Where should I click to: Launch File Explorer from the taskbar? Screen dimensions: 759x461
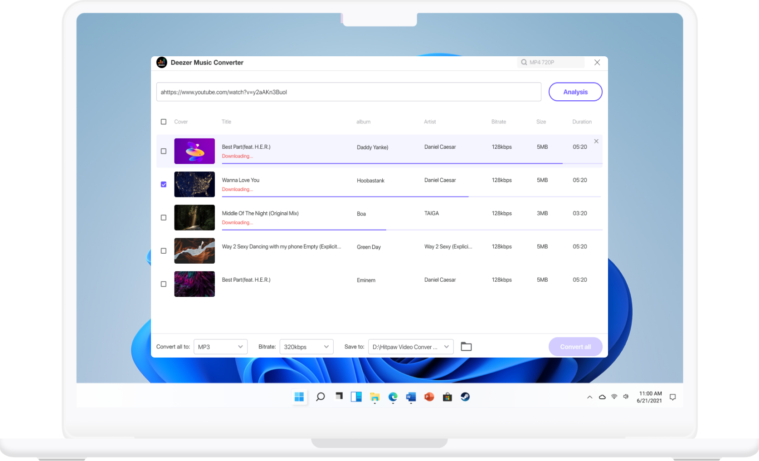(x=375, y=397)
